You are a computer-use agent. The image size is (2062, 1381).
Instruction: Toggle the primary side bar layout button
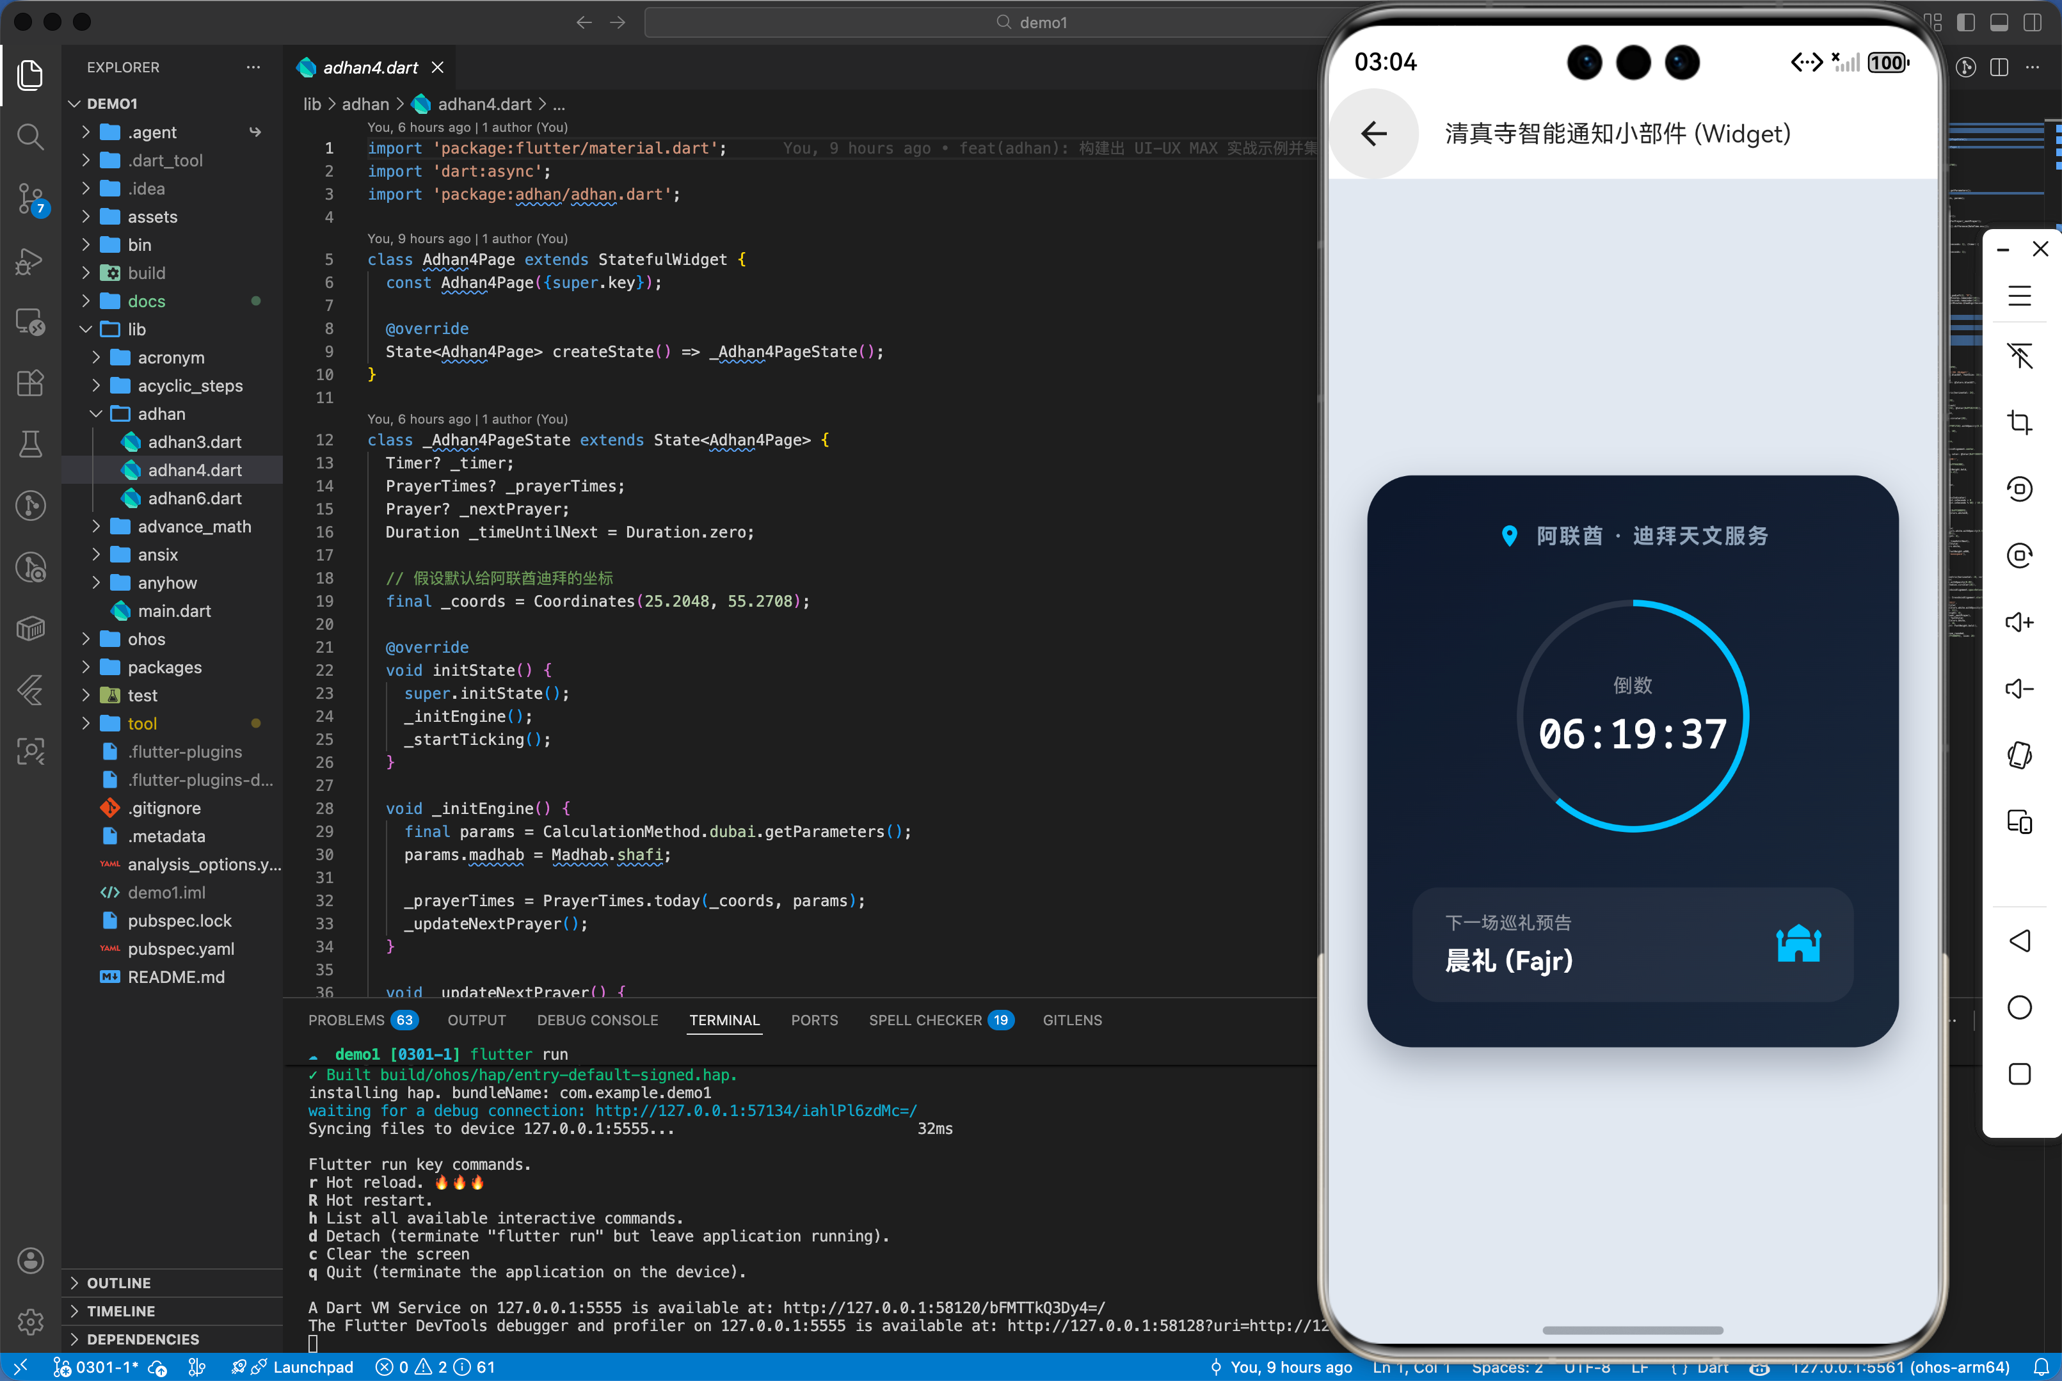click(x=1965, y=22)
